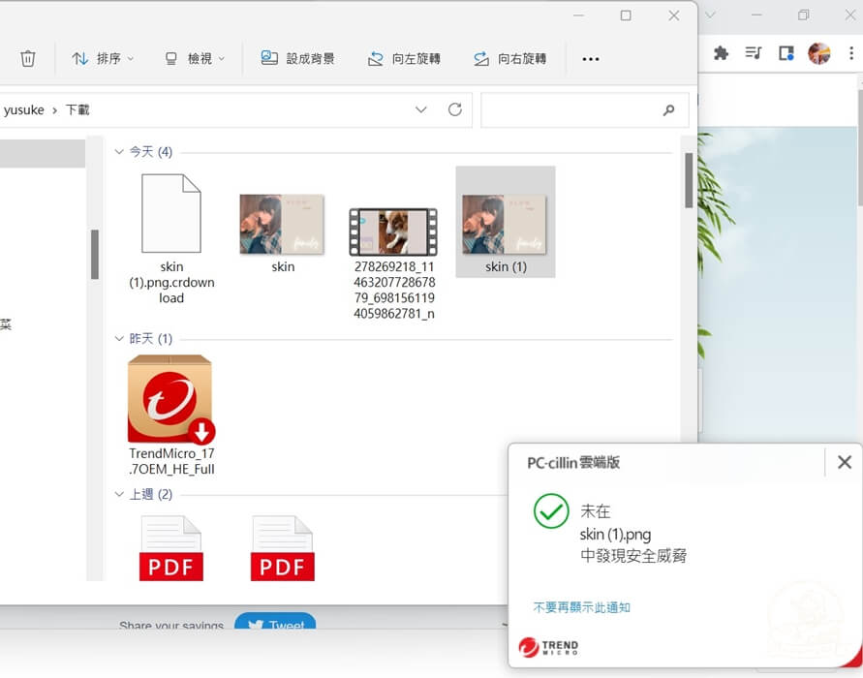Click the trash delete icon on toolbar
This screenshot has height=678, width=863.
click(28, 58)
